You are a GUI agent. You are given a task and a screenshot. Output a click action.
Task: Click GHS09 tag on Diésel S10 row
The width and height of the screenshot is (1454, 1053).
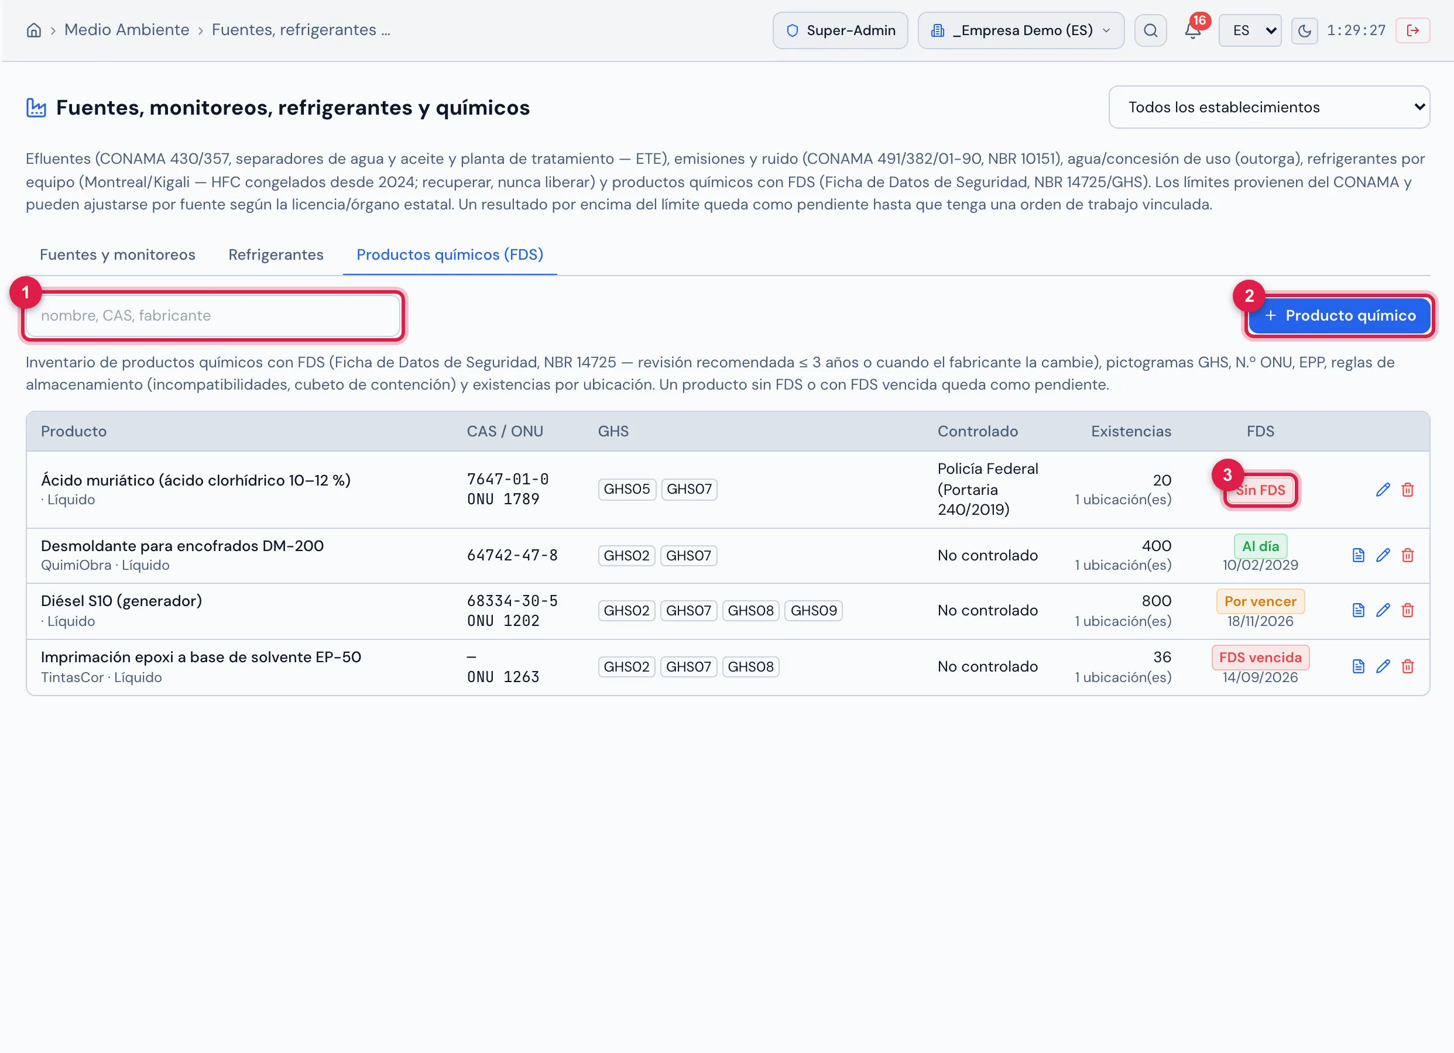tap(813, 610)
